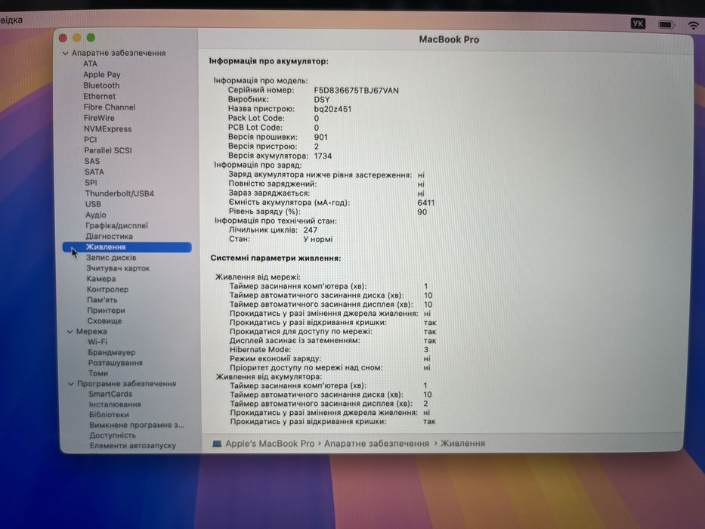Click Hibernate Mode value 3
The height and width of the screenshot is (529, 705).
click(x=425, y=349)
